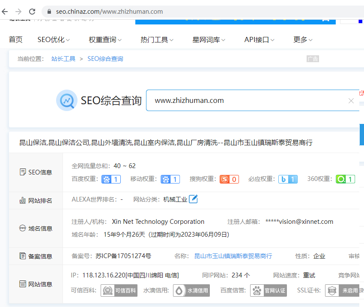Expand the 权重查询 dropdown menu
Viewport: 364px width, 307px height.
pyautogui.click(x=105, y=40)
